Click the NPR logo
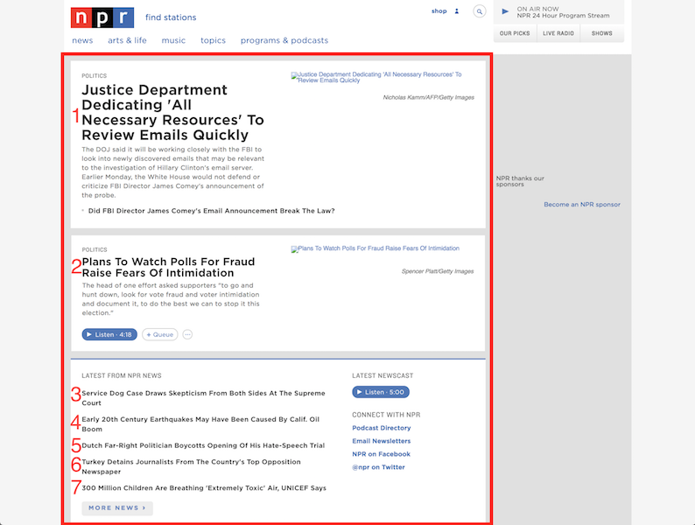 point(102,17)
